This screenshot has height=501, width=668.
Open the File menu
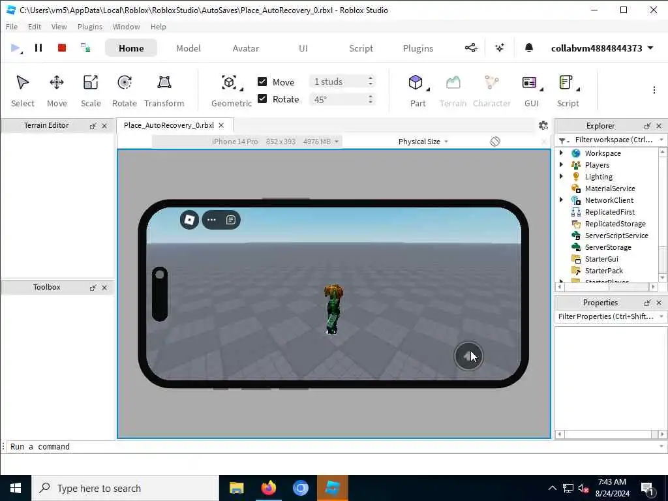(x=12, y=26)
